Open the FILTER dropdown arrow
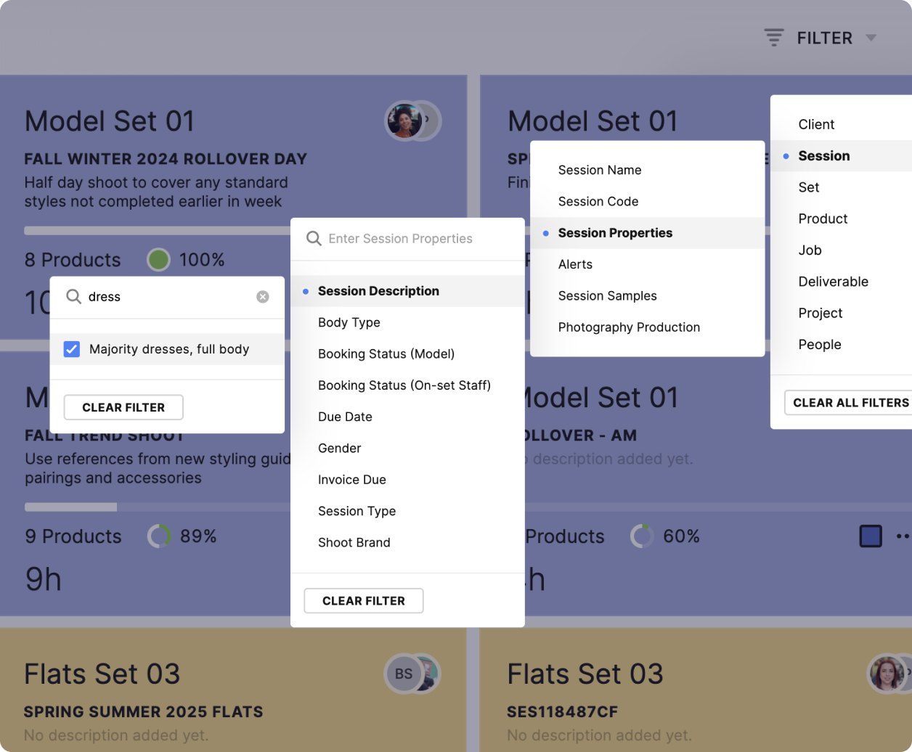Screen dimensions: 912x752 click(871, 37)
